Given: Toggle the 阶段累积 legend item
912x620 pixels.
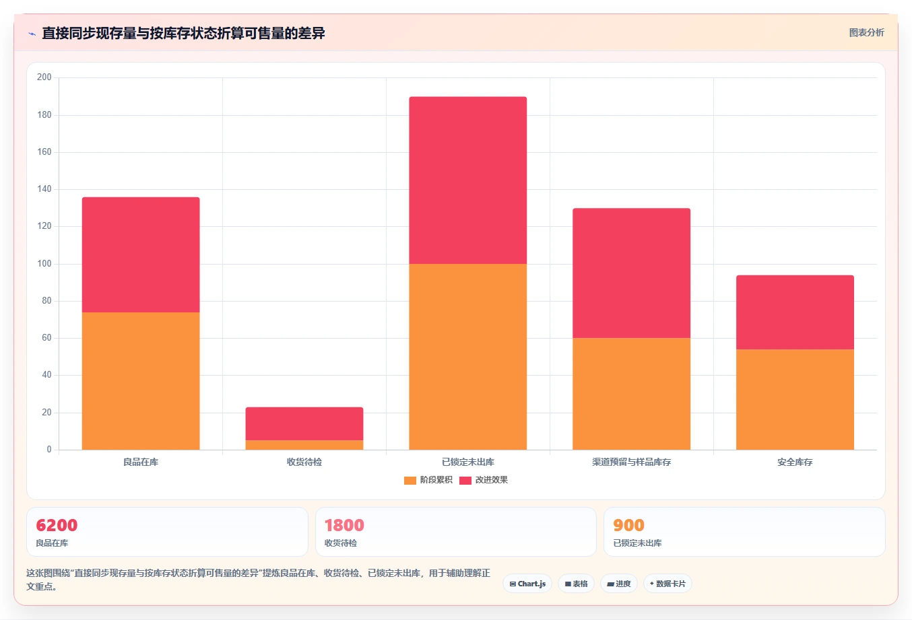Looking at the screenshot, I should 428,480.
